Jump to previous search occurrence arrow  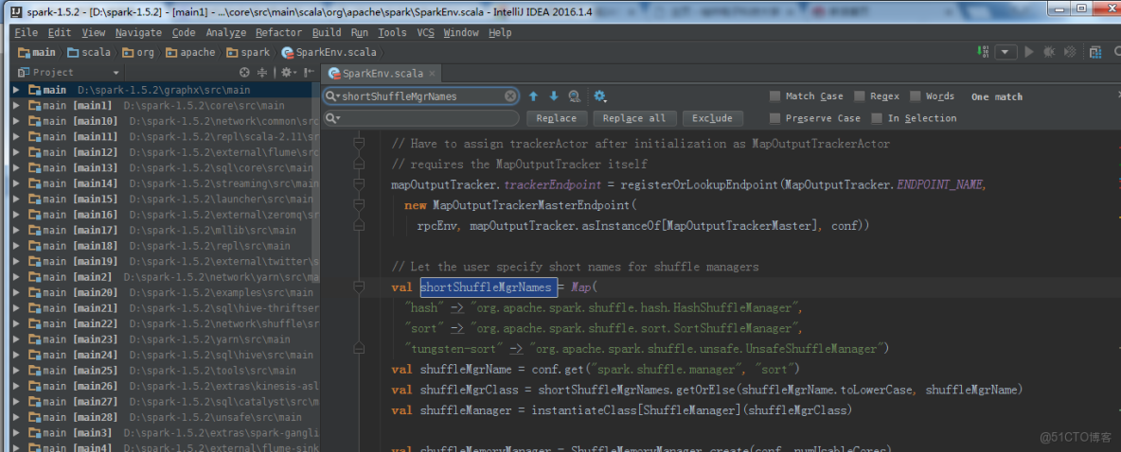(533, 96)
